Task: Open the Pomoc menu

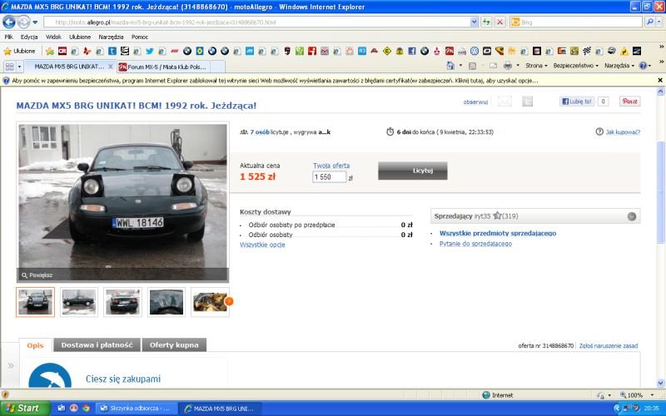Action: click(x=140, y=37)
